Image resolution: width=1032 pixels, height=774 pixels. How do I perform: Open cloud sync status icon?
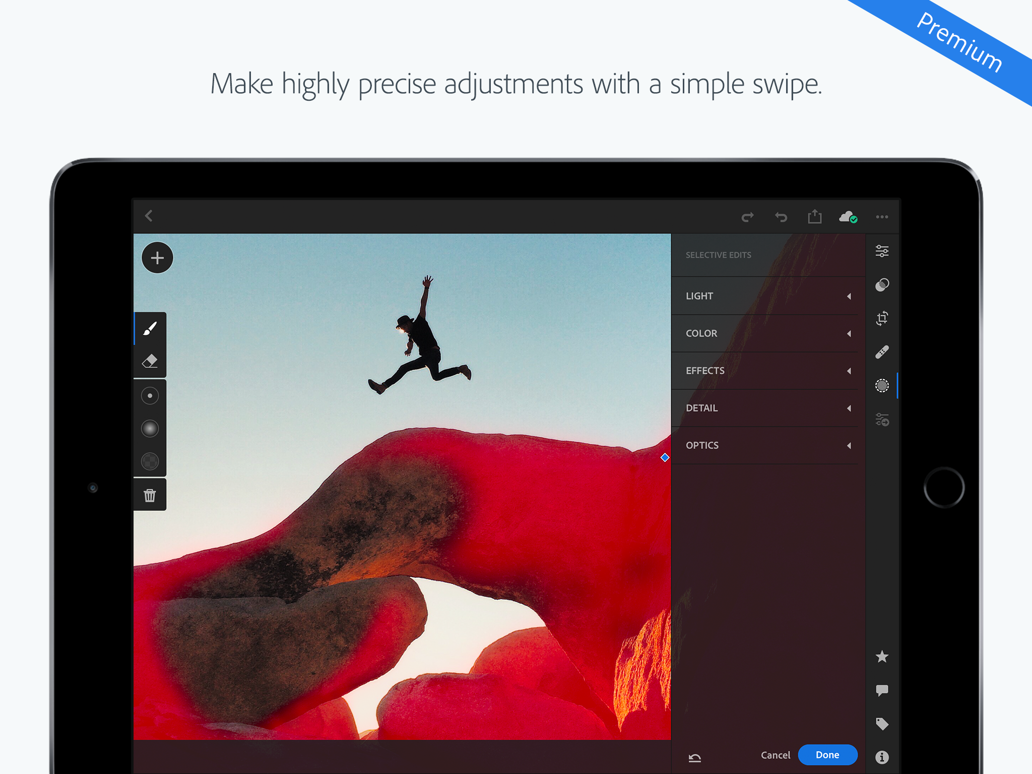pos(848,217)
